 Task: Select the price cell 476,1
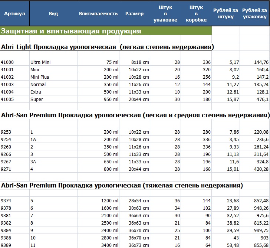[x=255, y=99]
